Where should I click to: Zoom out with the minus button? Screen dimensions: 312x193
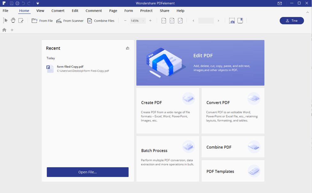pyautogui.click(x=125, y=21)
